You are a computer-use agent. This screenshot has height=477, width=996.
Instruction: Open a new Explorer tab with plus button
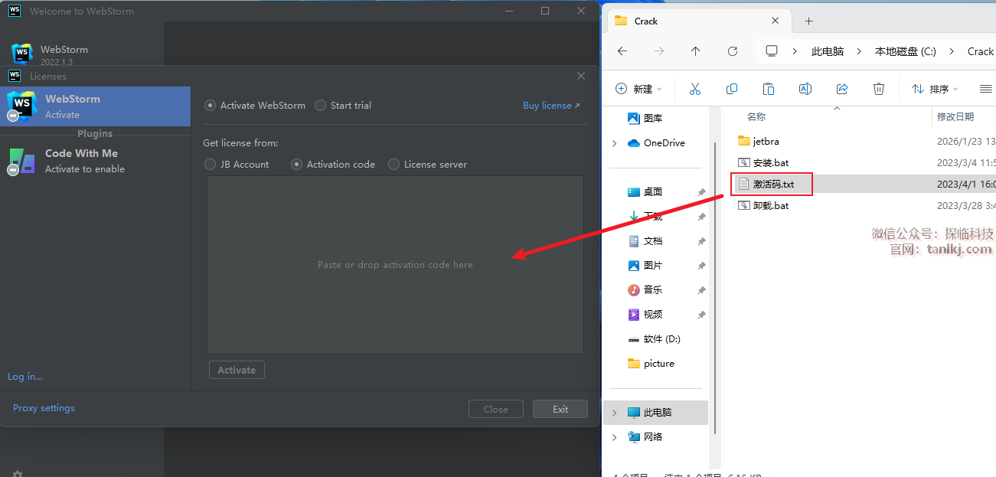coord(808,21)
